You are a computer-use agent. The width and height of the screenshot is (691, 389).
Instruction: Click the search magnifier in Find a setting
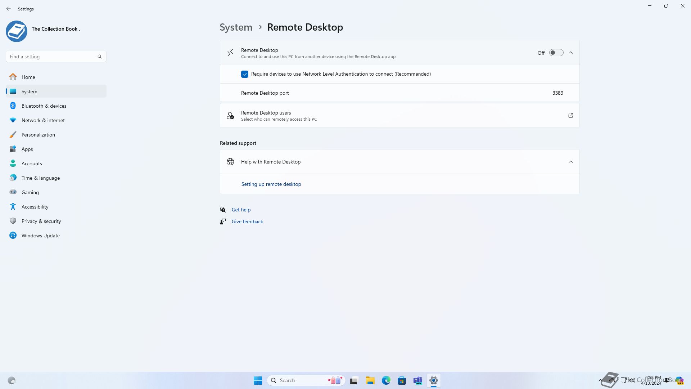(100, 57)
